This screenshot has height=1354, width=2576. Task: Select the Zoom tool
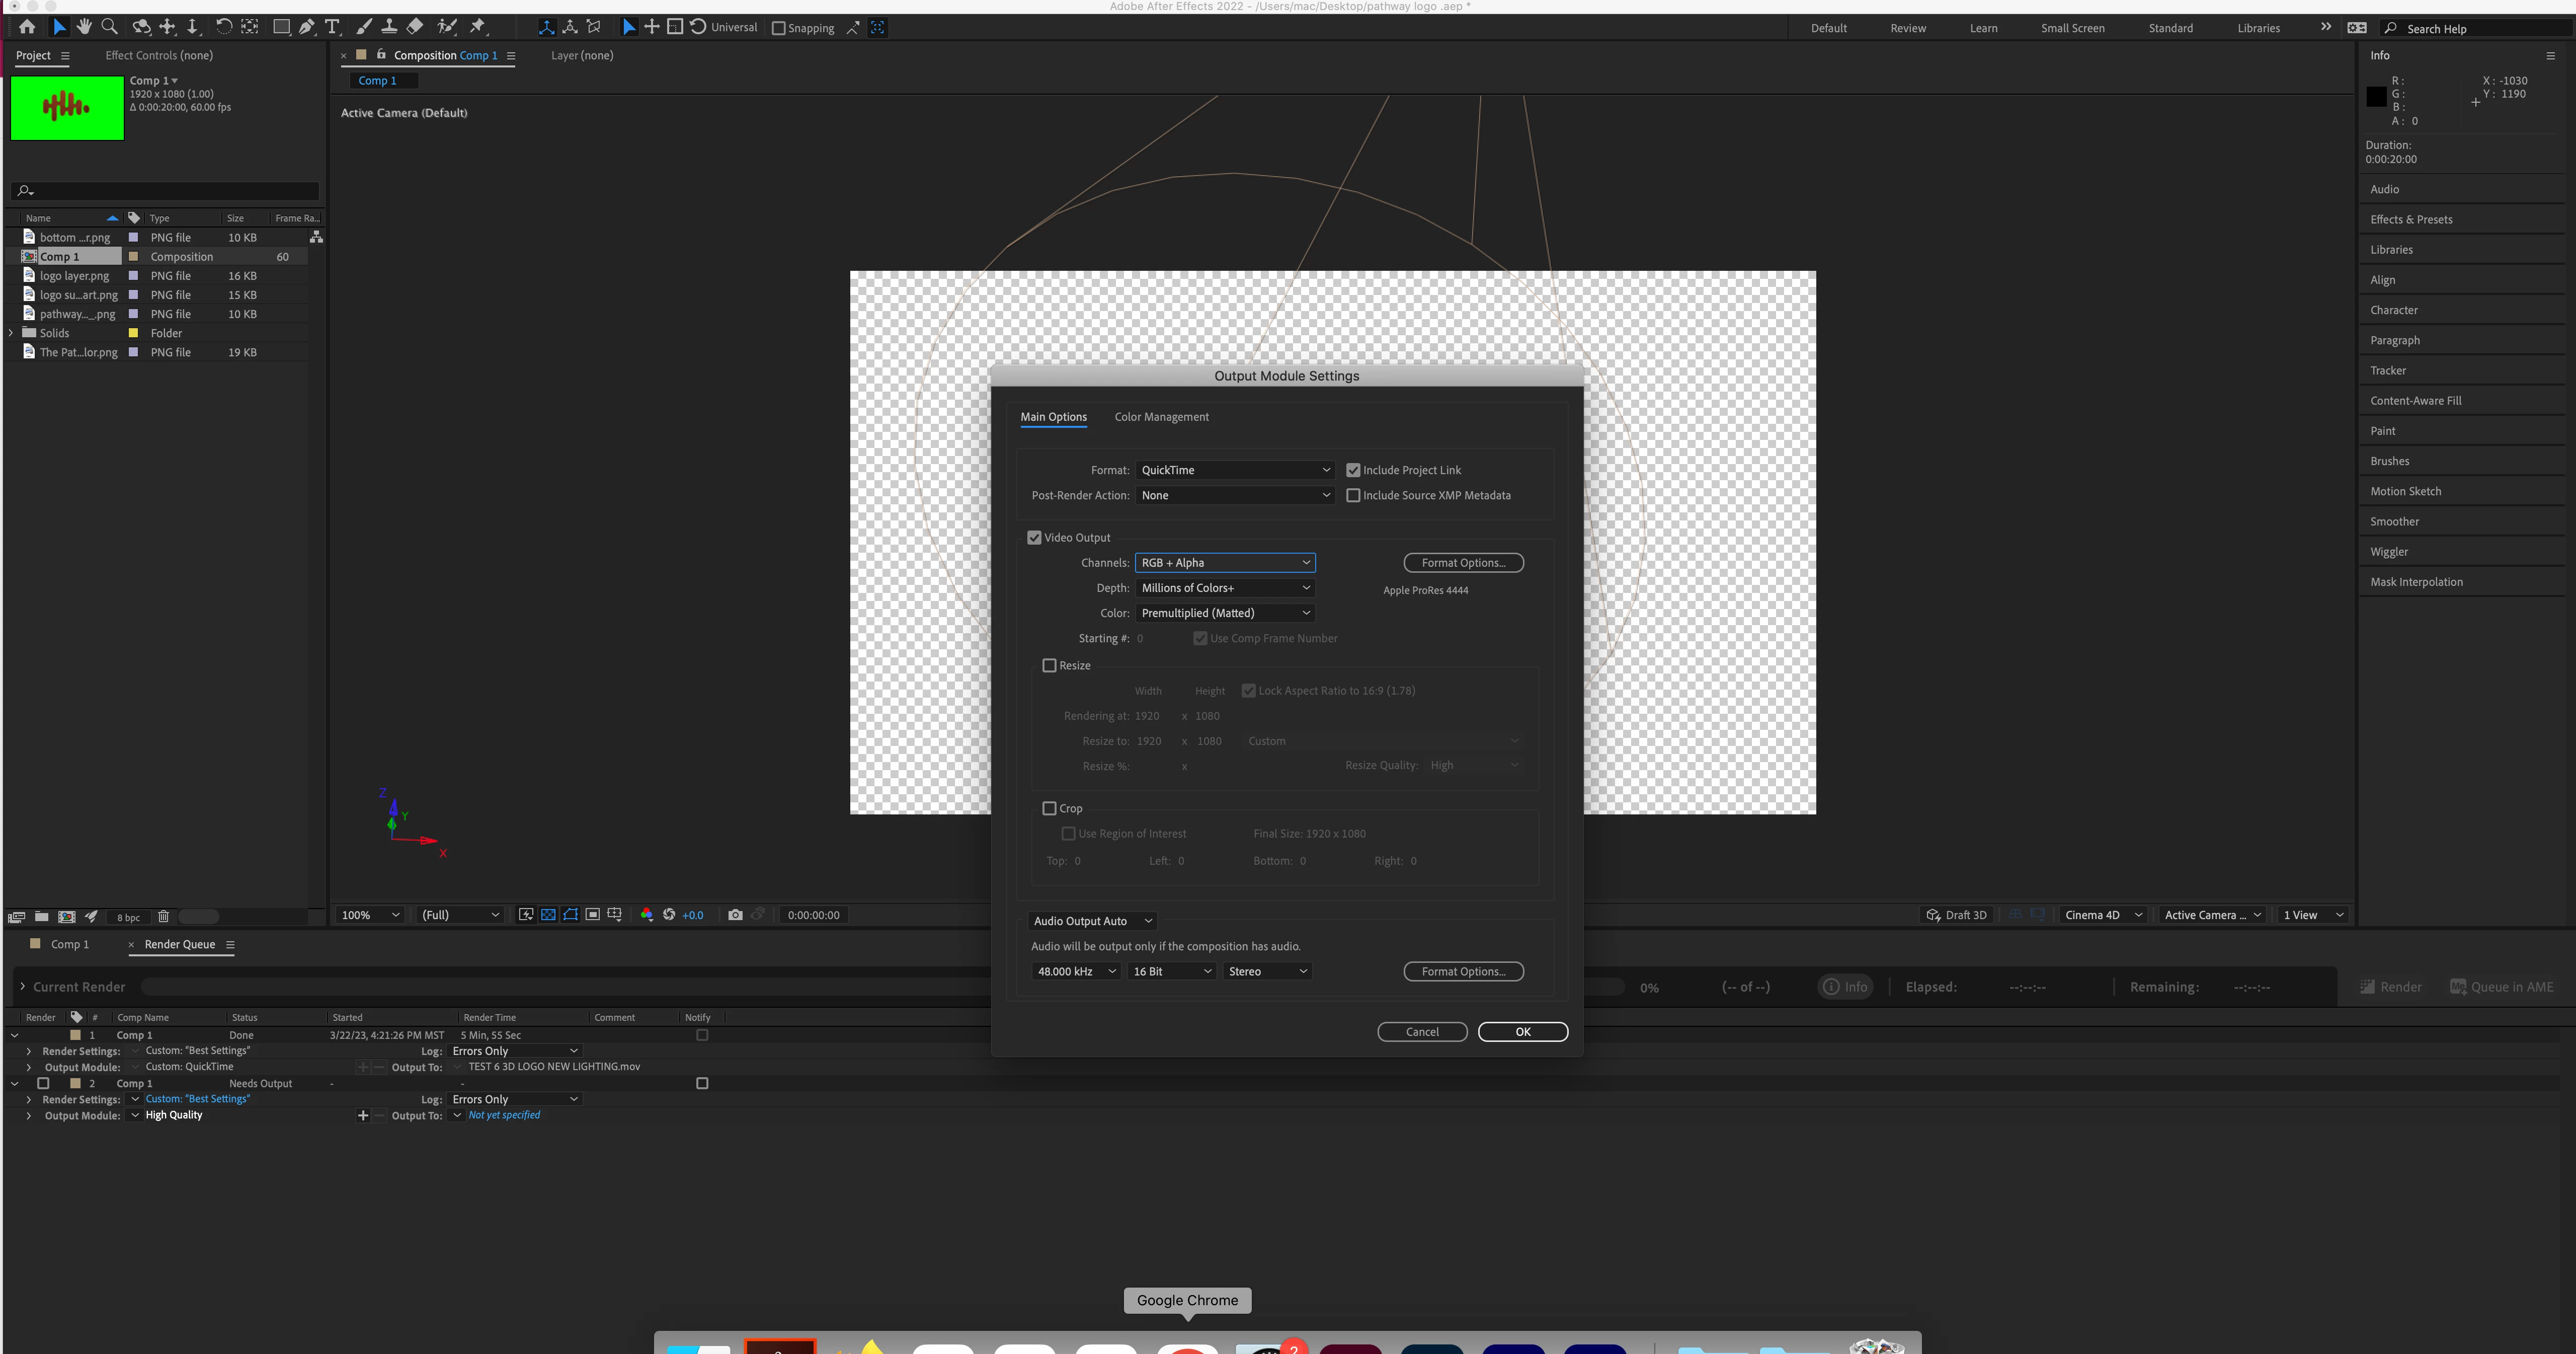tap(110, 27)
